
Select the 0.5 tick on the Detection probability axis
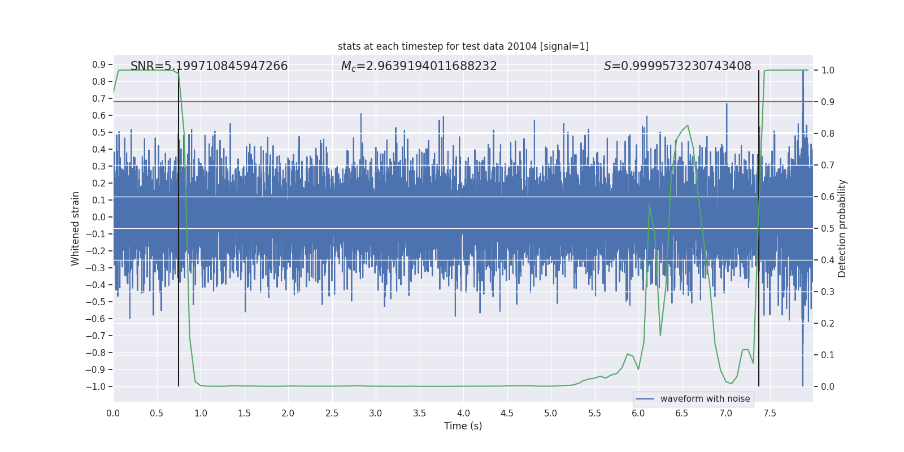point(828,229)
